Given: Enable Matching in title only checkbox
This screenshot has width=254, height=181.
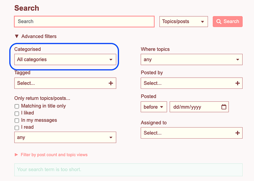Looking at the screenshot, I should click(17, 106).
